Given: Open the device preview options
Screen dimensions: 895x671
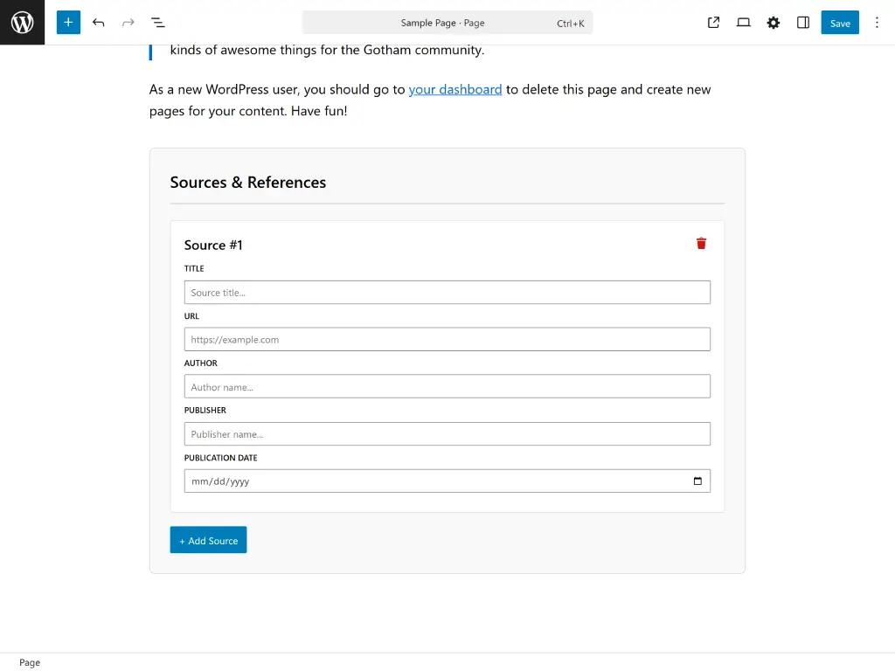Looking at the screenshot, I should (743, 23).
